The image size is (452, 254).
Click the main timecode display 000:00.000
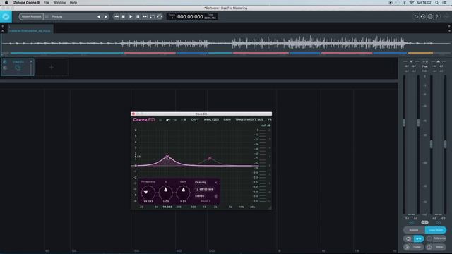pos(190,17)
